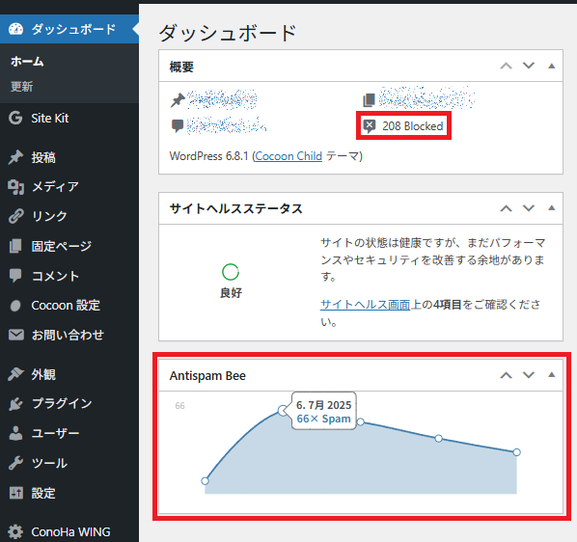Open the 外観 menu
Image resolution: width=577 pixels, height=542 pixels.
click(69, 374)
